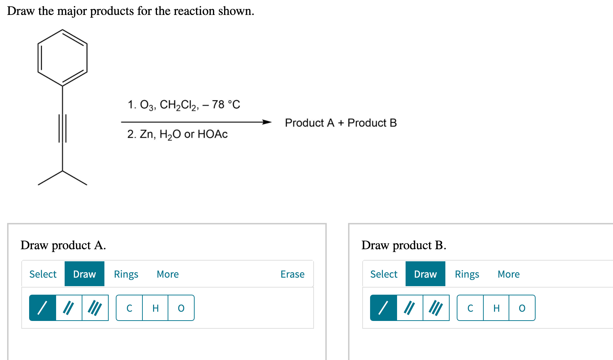
Task: Open Rings menu for product A
Action: coord(126,274)
